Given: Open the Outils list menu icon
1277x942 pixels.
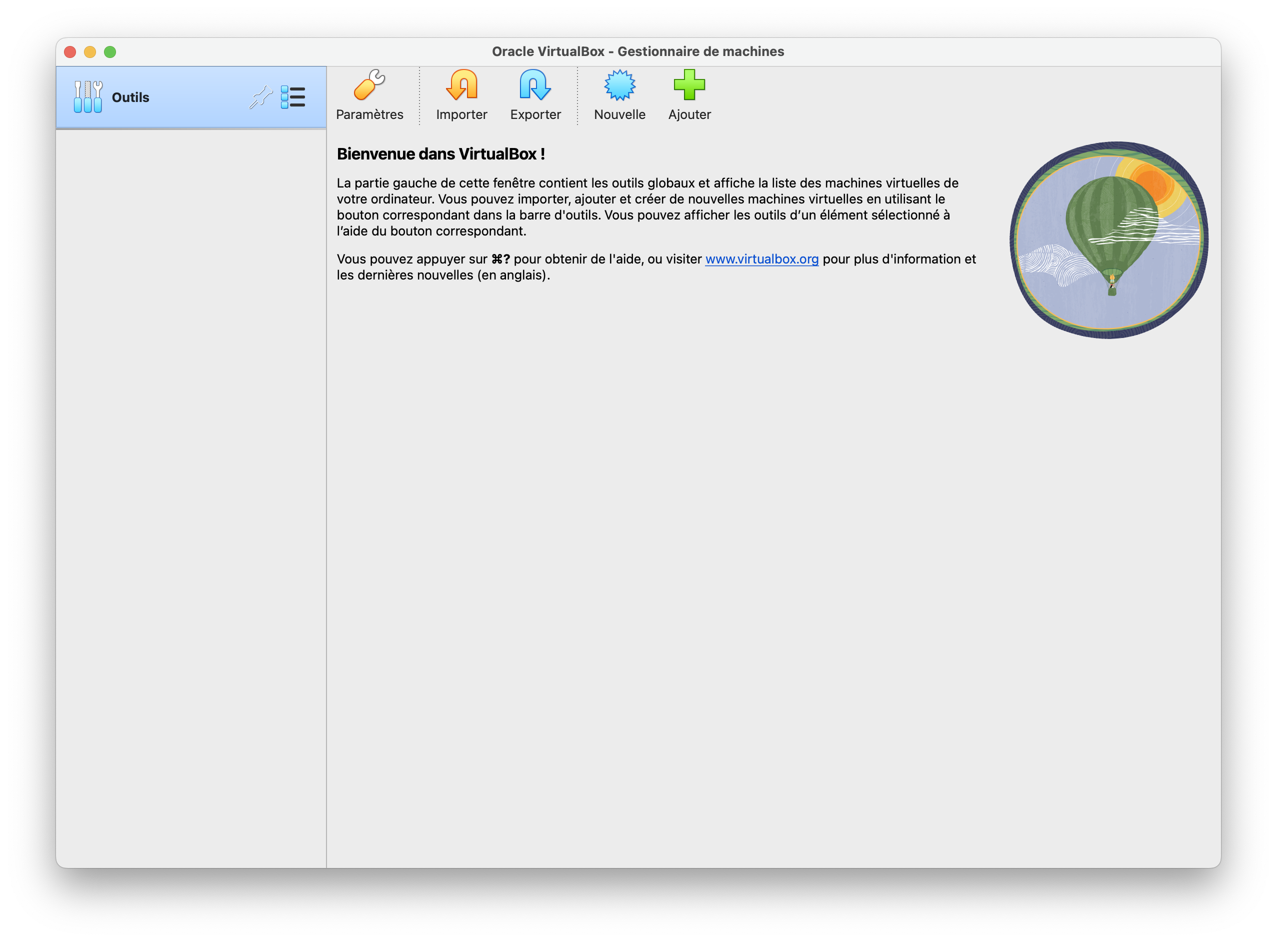Looking at the screenshot, I should (293, 97).
